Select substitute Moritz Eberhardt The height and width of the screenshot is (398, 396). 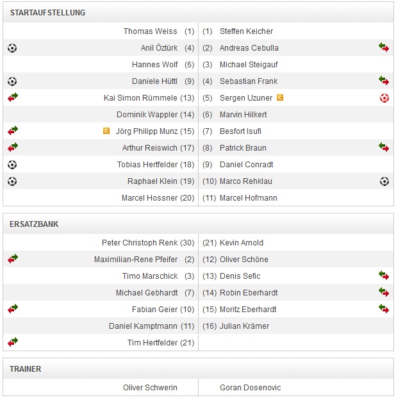coord(248,310)
